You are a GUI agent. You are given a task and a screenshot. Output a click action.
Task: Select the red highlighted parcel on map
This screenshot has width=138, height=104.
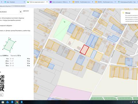(x=84, y=50)
